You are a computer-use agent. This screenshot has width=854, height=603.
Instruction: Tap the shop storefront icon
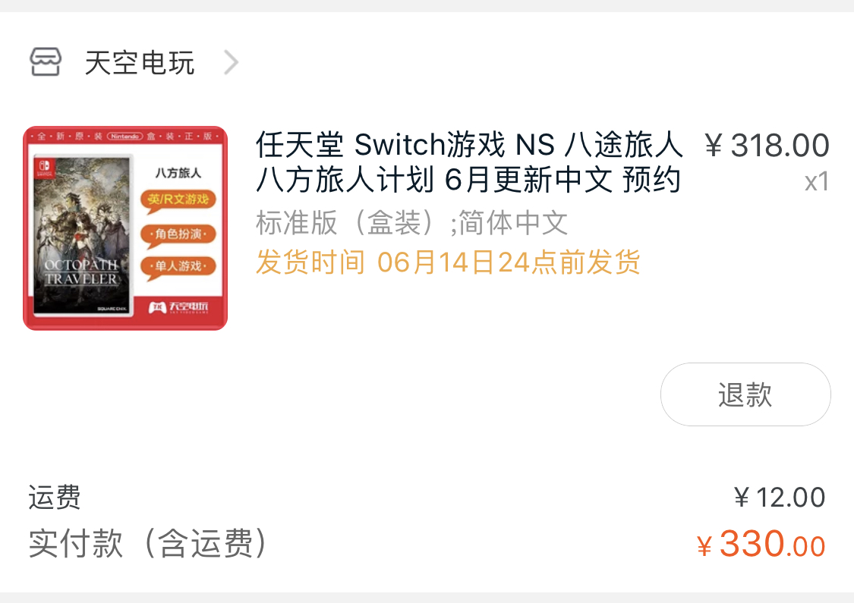tap(46, 61)
